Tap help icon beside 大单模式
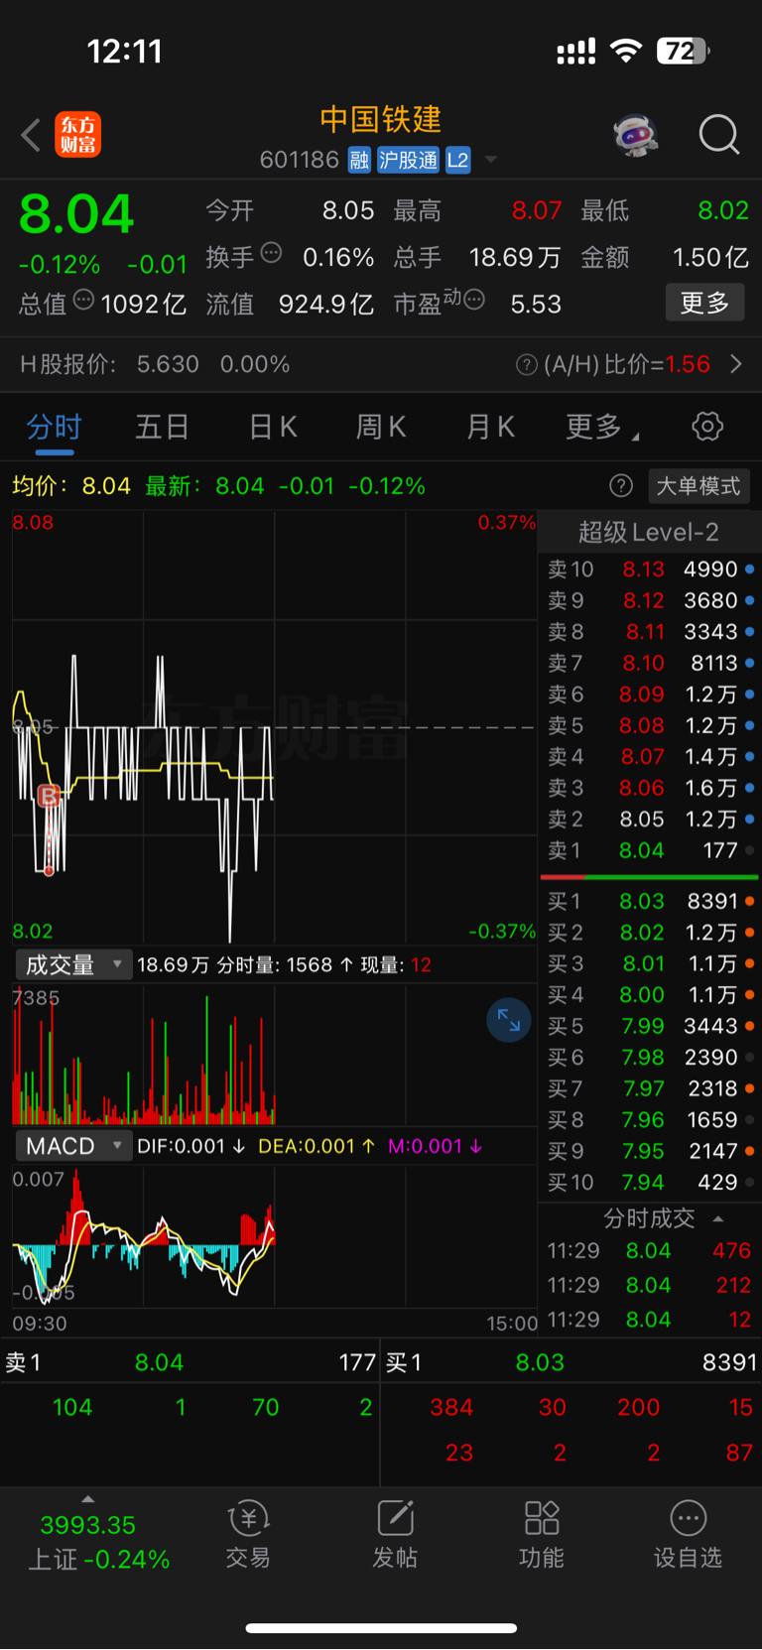This screenshot has height=1650, width=762. 621,485
